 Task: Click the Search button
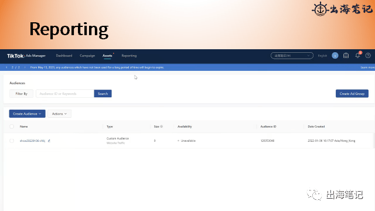tap(103, 94)
